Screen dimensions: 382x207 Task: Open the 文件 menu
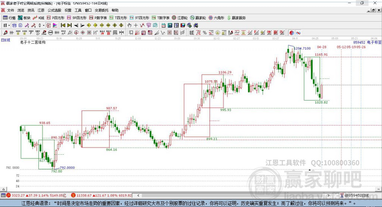10,10
